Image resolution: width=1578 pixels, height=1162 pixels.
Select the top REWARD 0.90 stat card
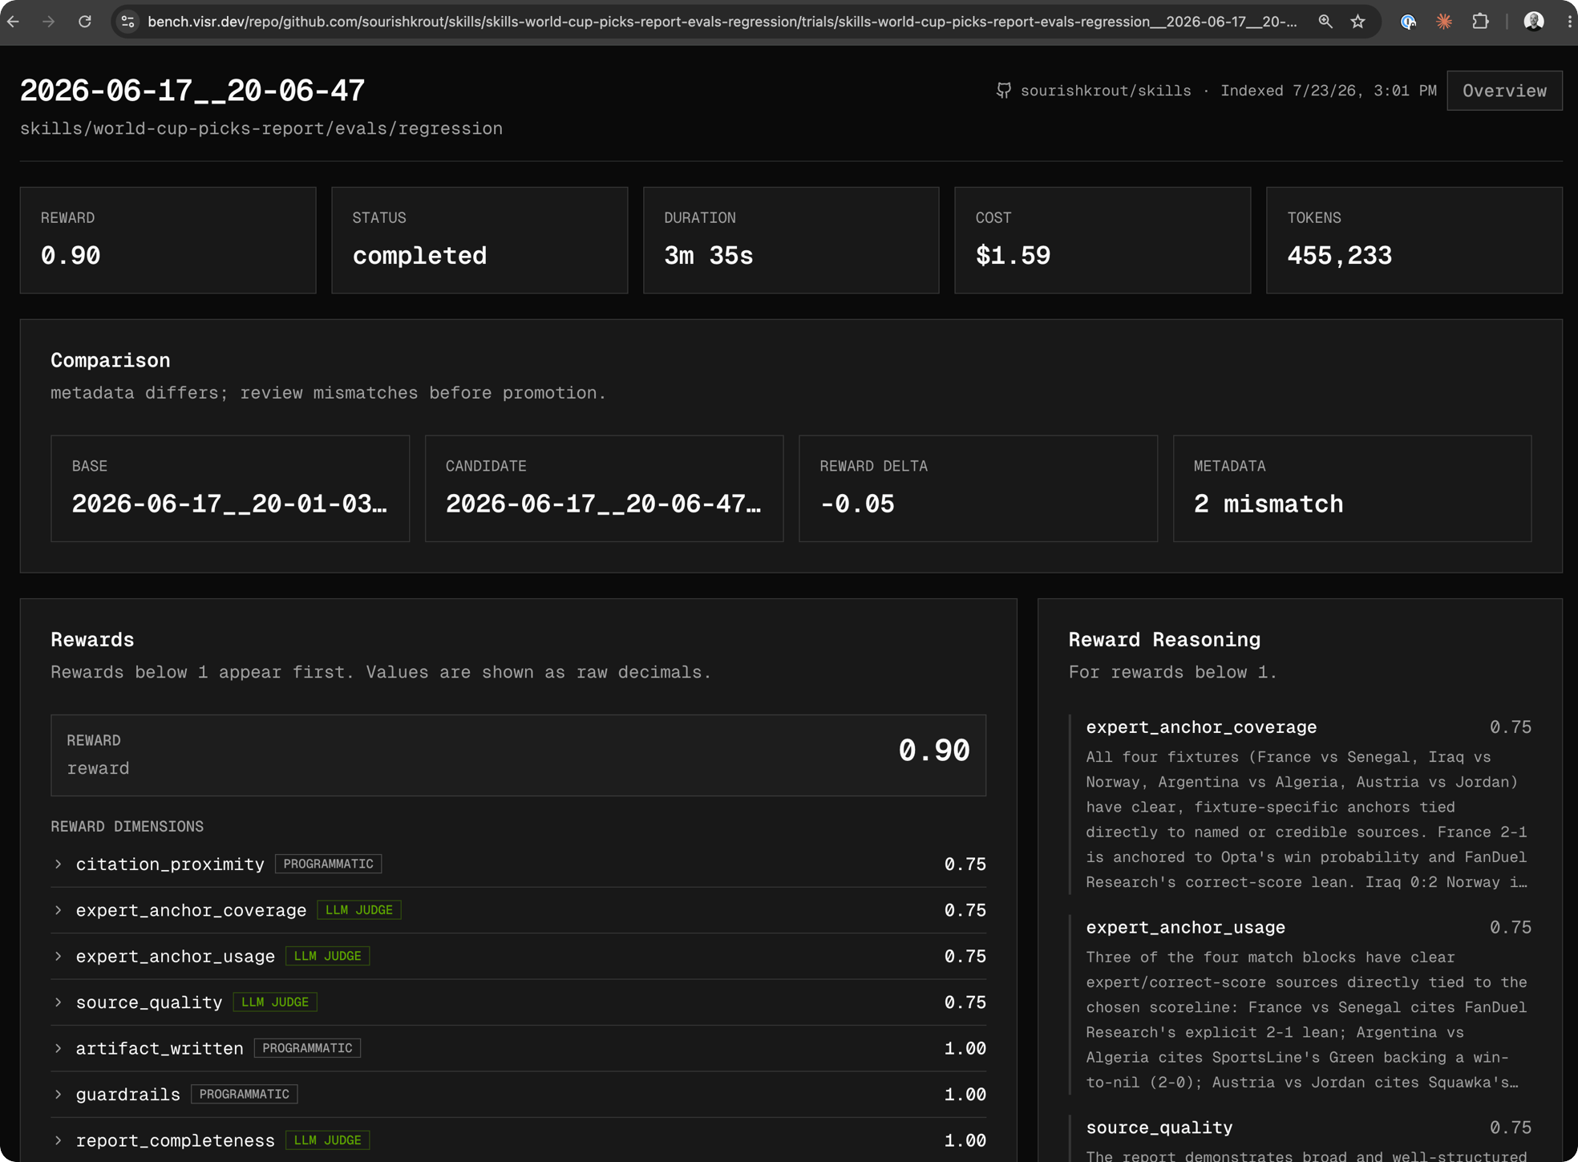[168, 241]
